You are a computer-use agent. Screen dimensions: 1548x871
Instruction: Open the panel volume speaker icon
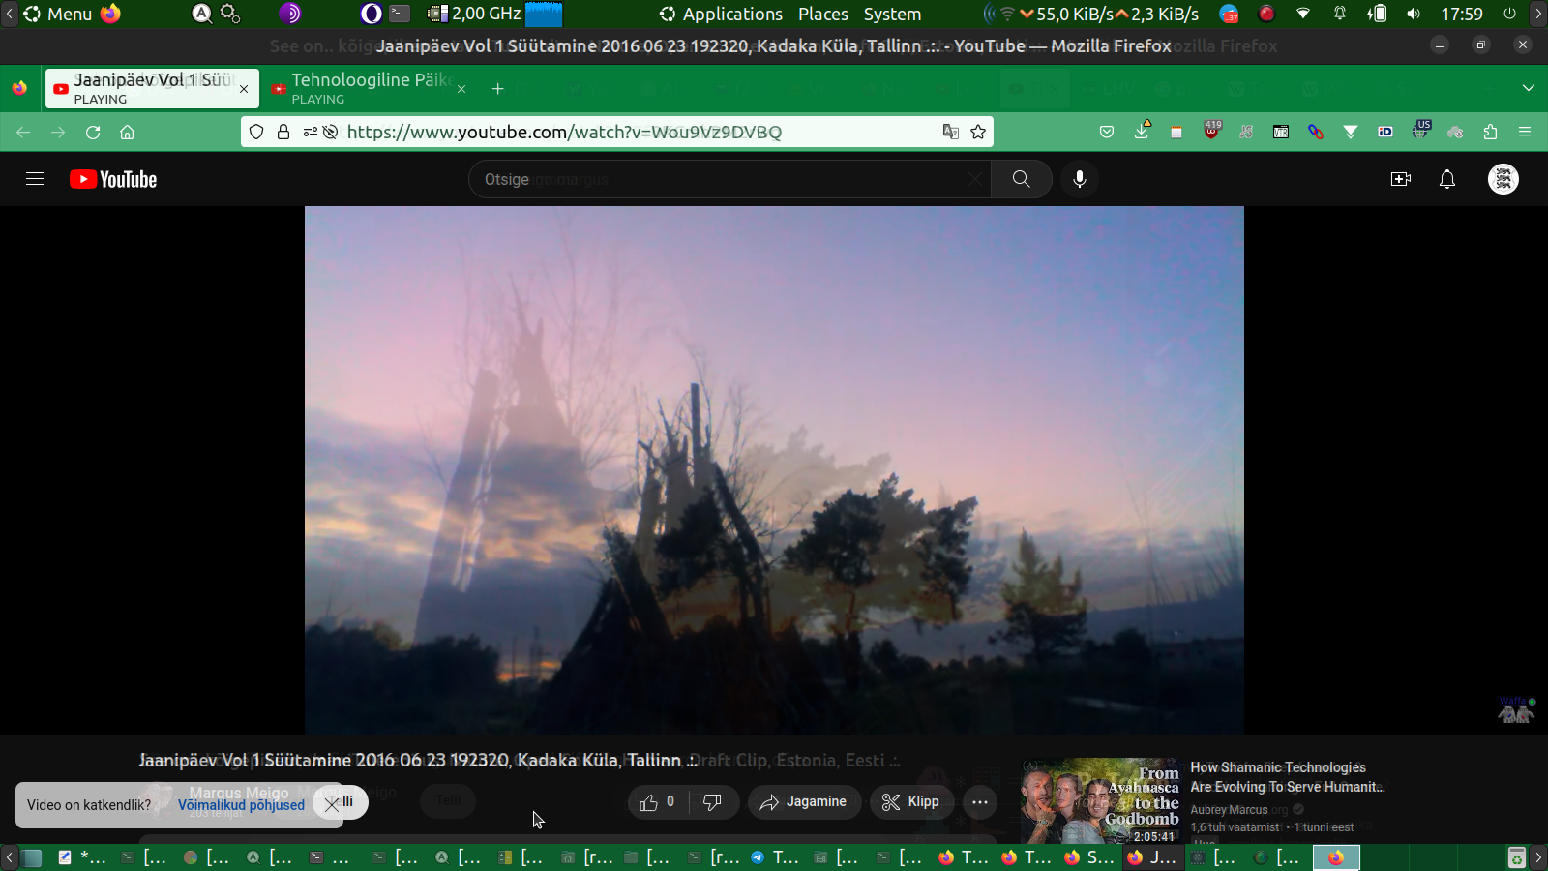[x=1414, y=14]
